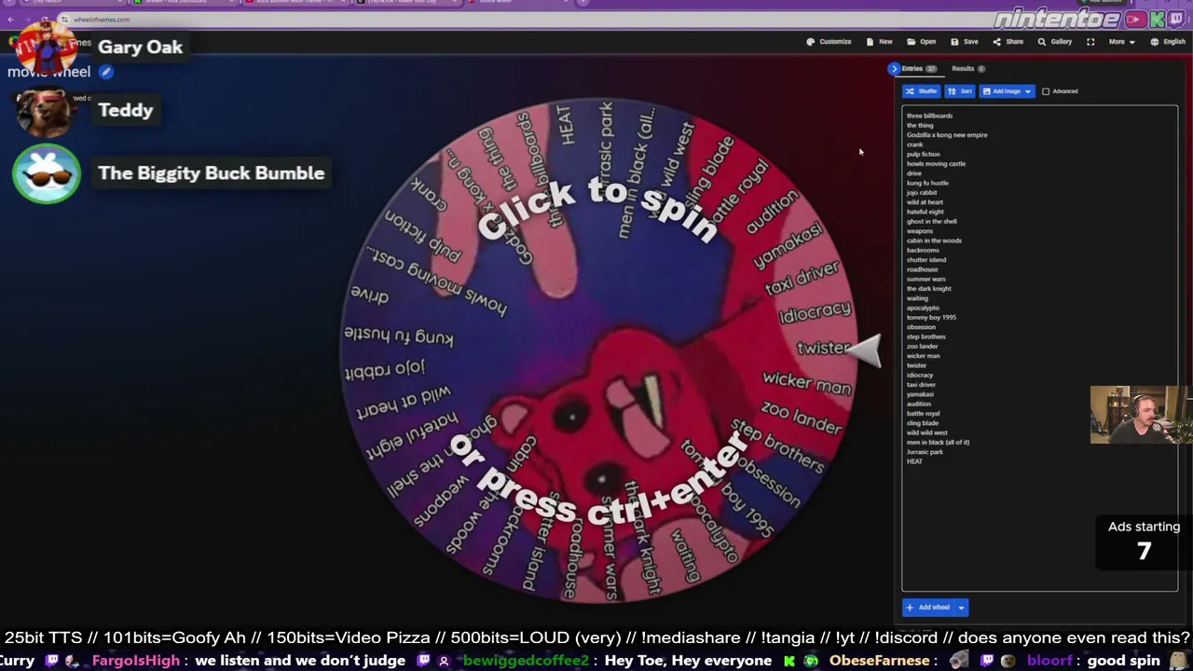The width and height of the screenshot is (1193, 671).
Task: Click the 'Jurrasic park' entry line
Action: pyautogui.click(x=926, y=452)
